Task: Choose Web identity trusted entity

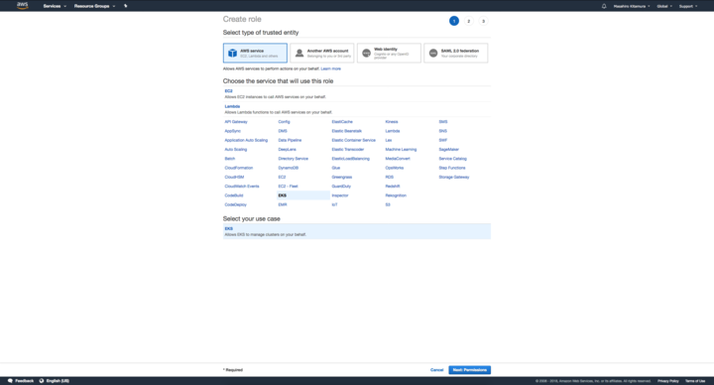Action: pyautogui.click(x=389, y=53)
